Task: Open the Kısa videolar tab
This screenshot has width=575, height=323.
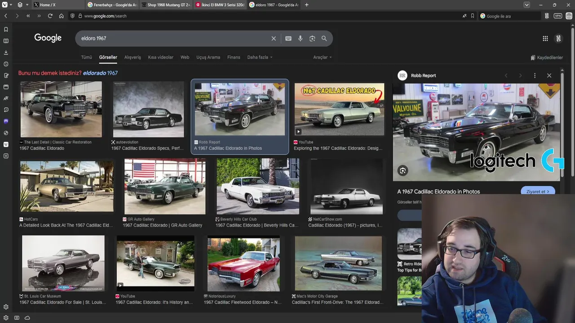Action: 161,57
